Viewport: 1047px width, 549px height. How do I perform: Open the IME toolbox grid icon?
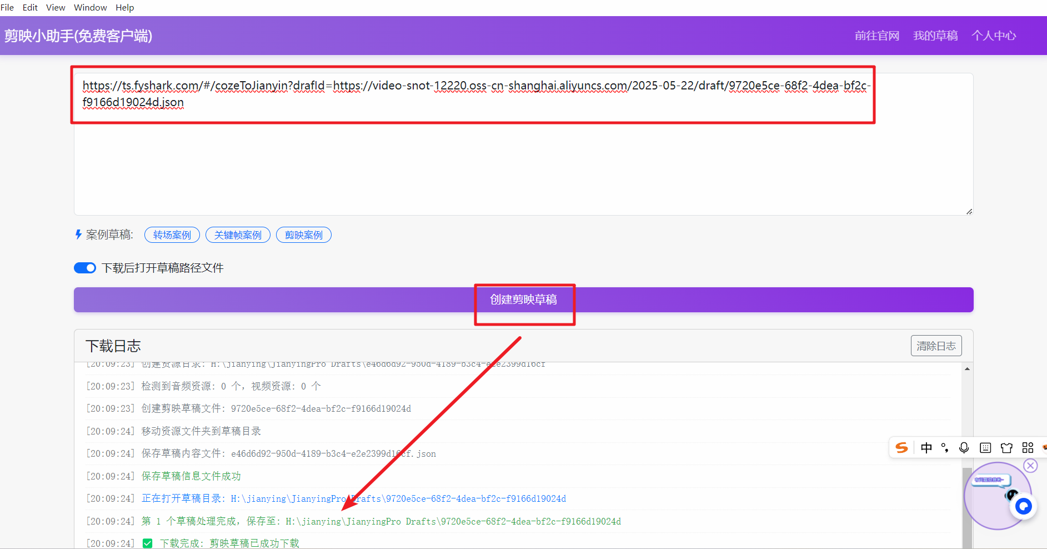(x=1028, y=448)
